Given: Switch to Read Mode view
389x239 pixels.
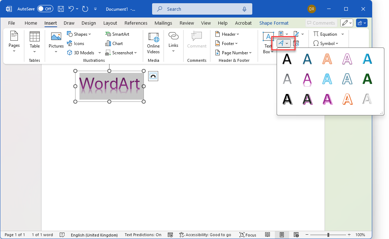Looking at the screenshot, I should [268, 235].
